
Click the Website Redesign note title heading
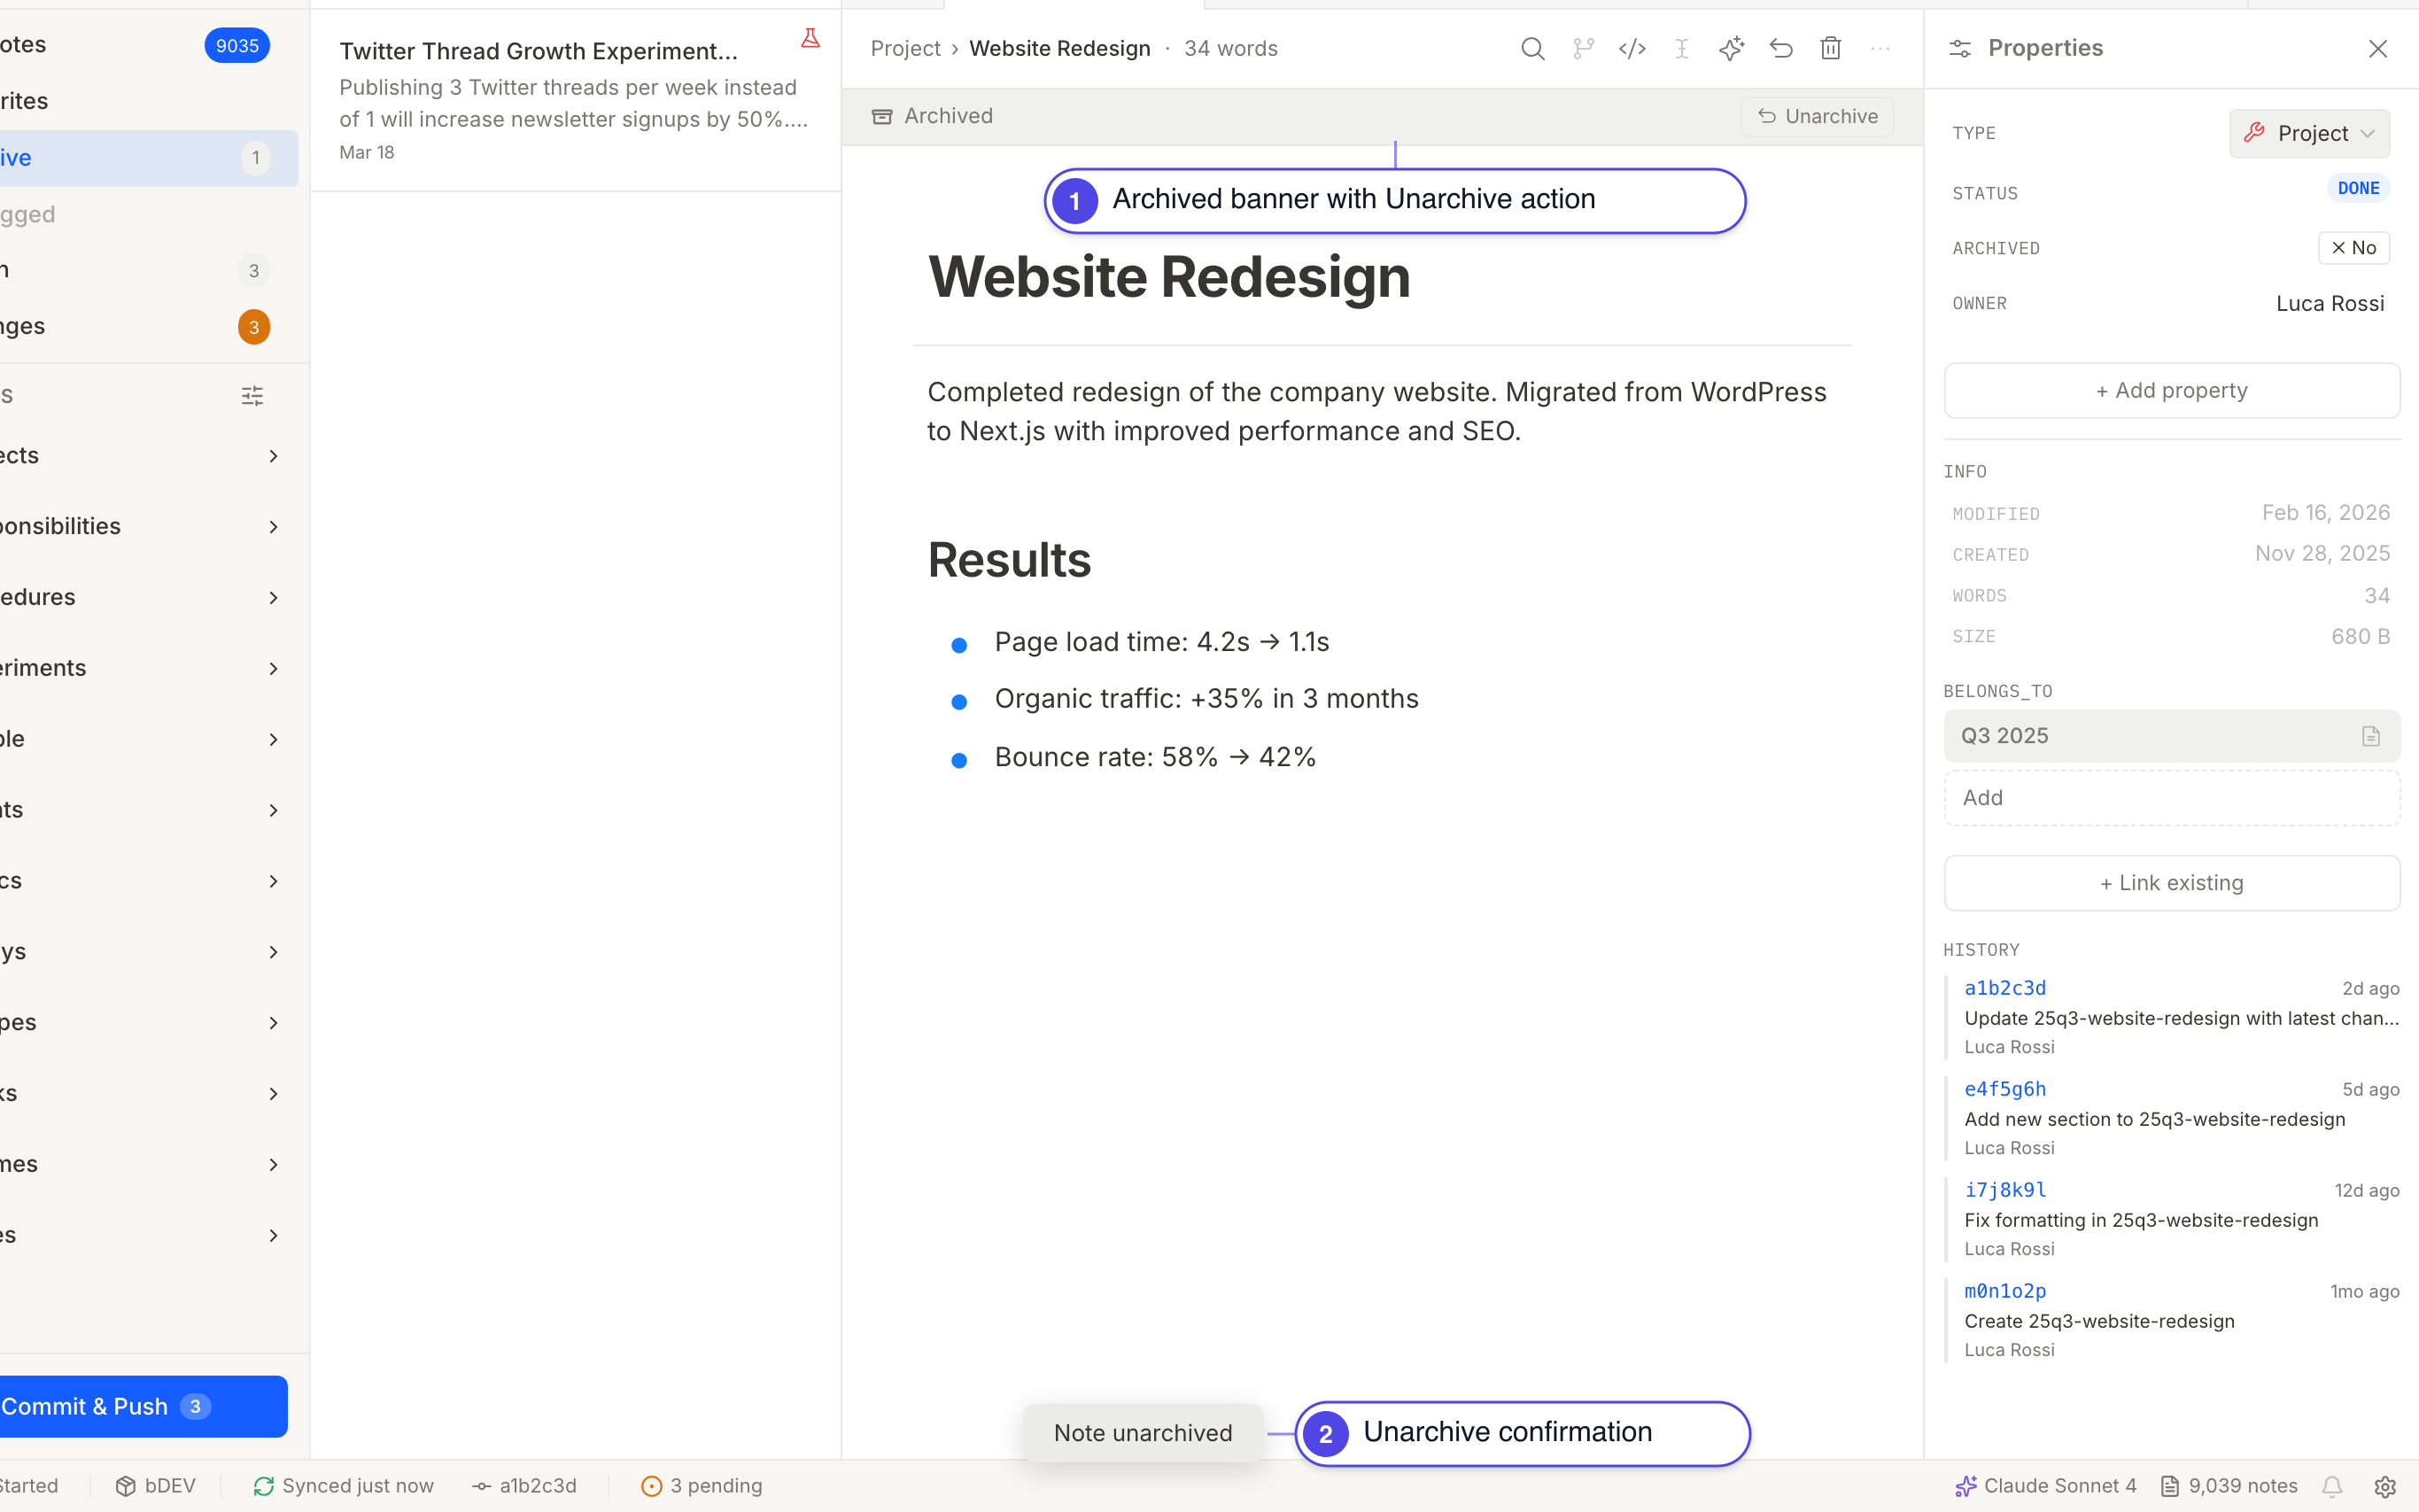pos(1169,277)
